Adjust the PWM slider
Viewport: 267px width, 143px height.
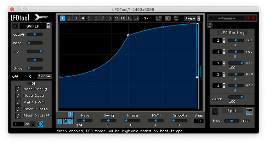(x=156, y=121)
